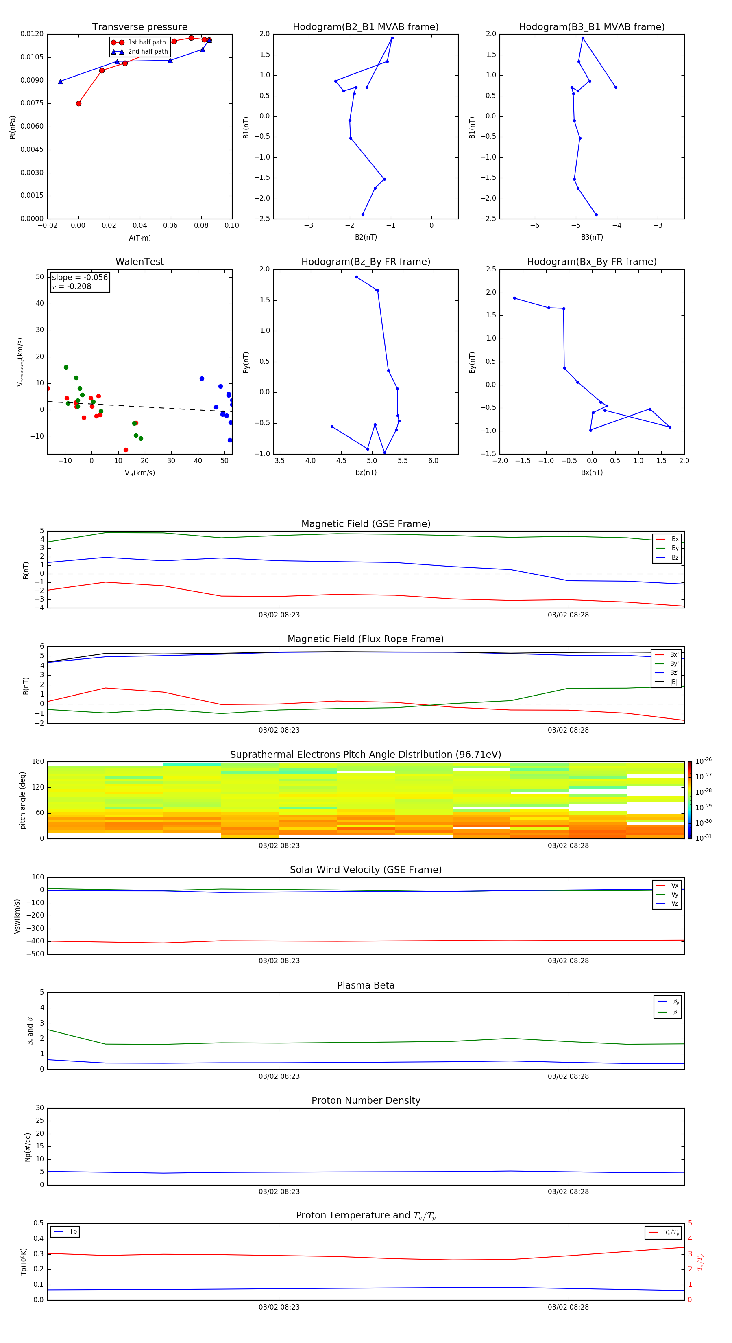Viewport: 732px width, 1343px height.
Task: Click the "Vsw(km/s)" y-axis label
Action: [x=17, y=916]
